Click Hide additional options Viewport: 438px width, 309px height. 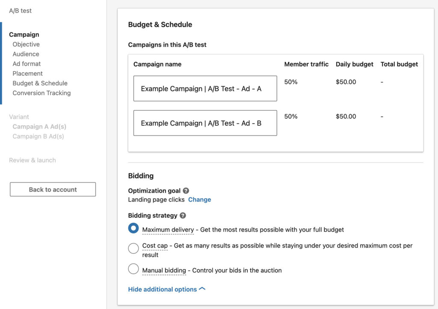click(x=163, y=289)
